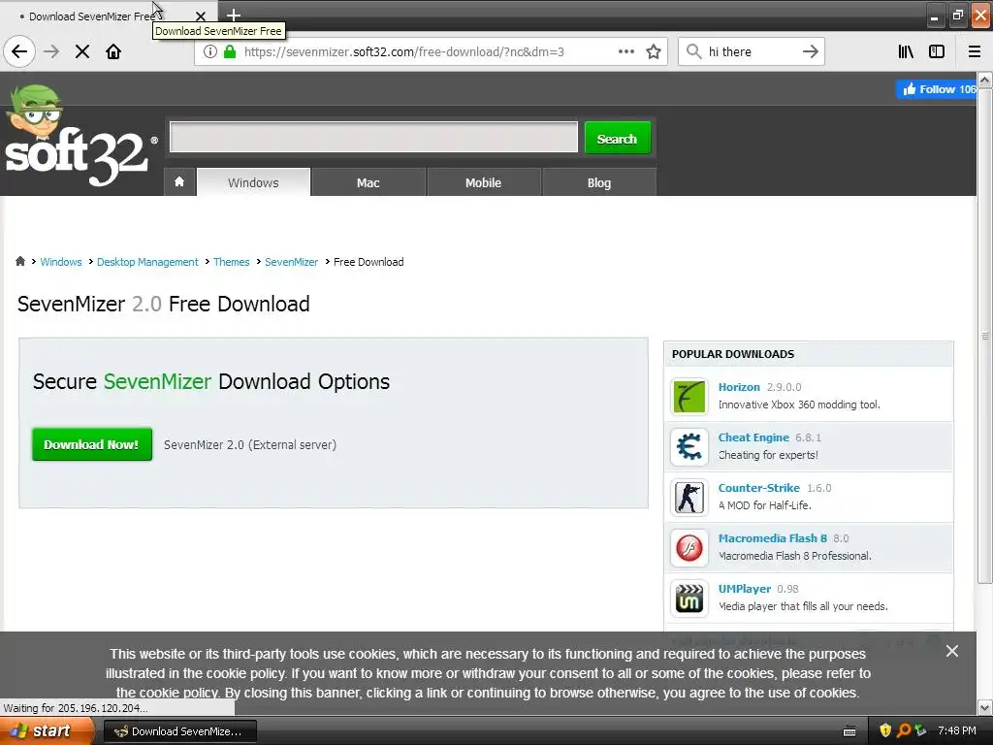The width and height of the screenshot is (993, 745).
Task: Open the Windows breadcrumb link
Action: 61,262
